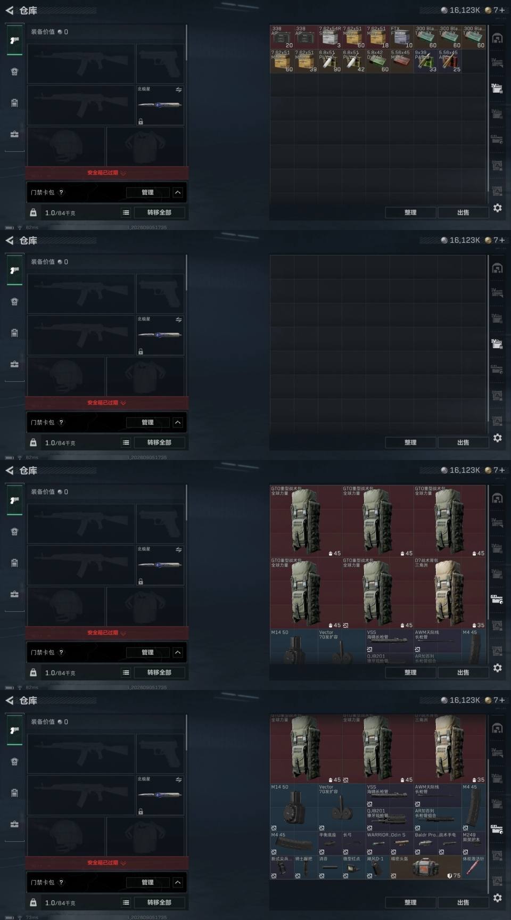Click loadout panel scrollbar in the M249 screenshot
511x920 pixels.
186,732
